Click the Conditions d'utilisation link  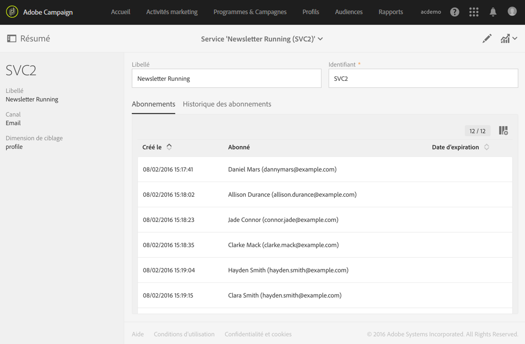coord(184,334)
